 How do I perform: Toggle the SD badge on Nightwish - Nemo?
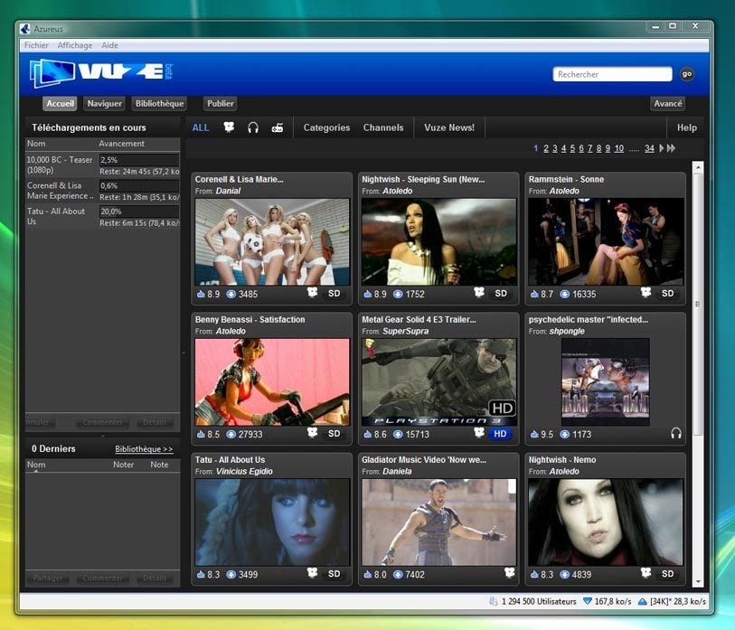pyautogui.click(x=667, y=574)
